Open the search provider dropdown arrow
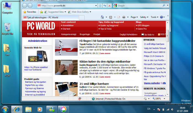Image resolution: width=193 pixels, height=113 pixels. click(168, 6)
